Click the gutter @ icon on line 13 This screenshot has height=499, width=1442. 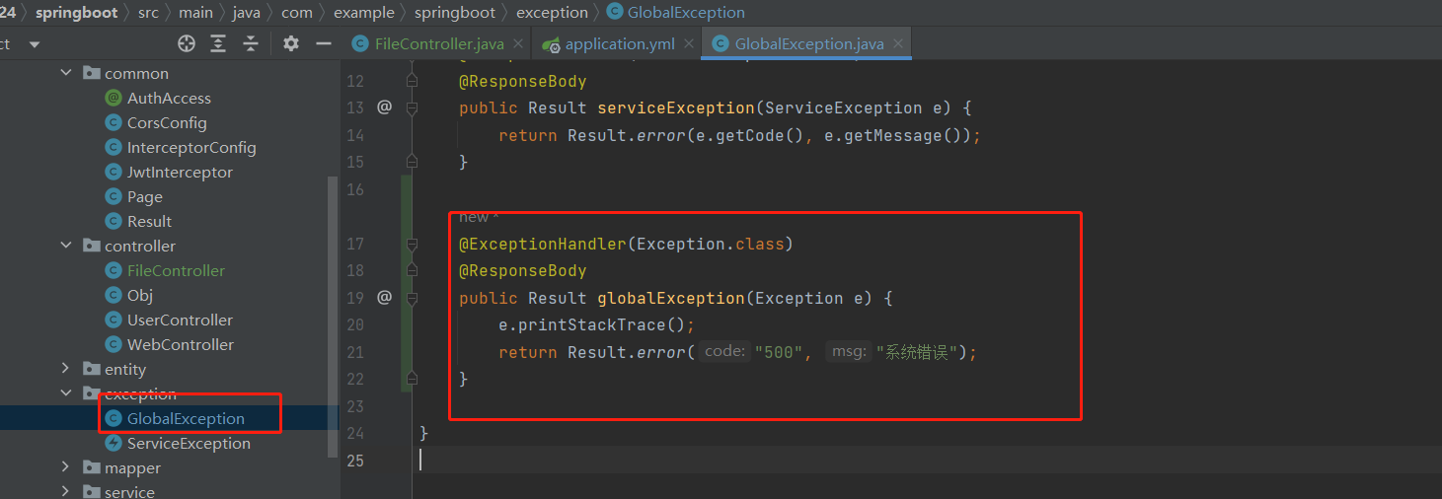(385, 107)
